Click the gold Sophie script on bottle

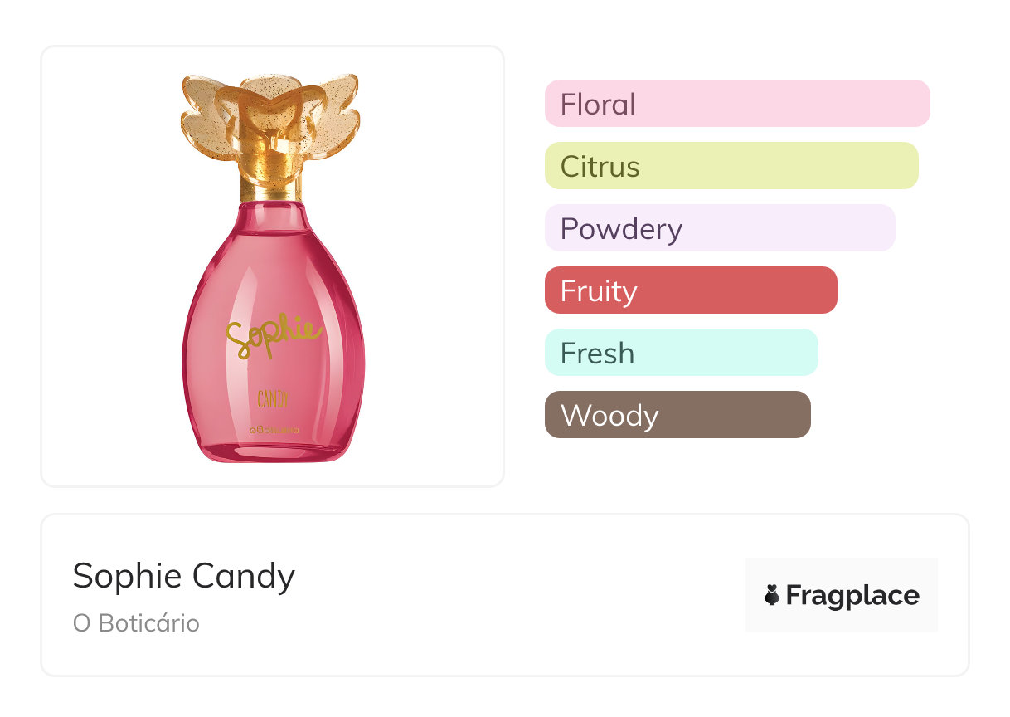coord(272,334)
